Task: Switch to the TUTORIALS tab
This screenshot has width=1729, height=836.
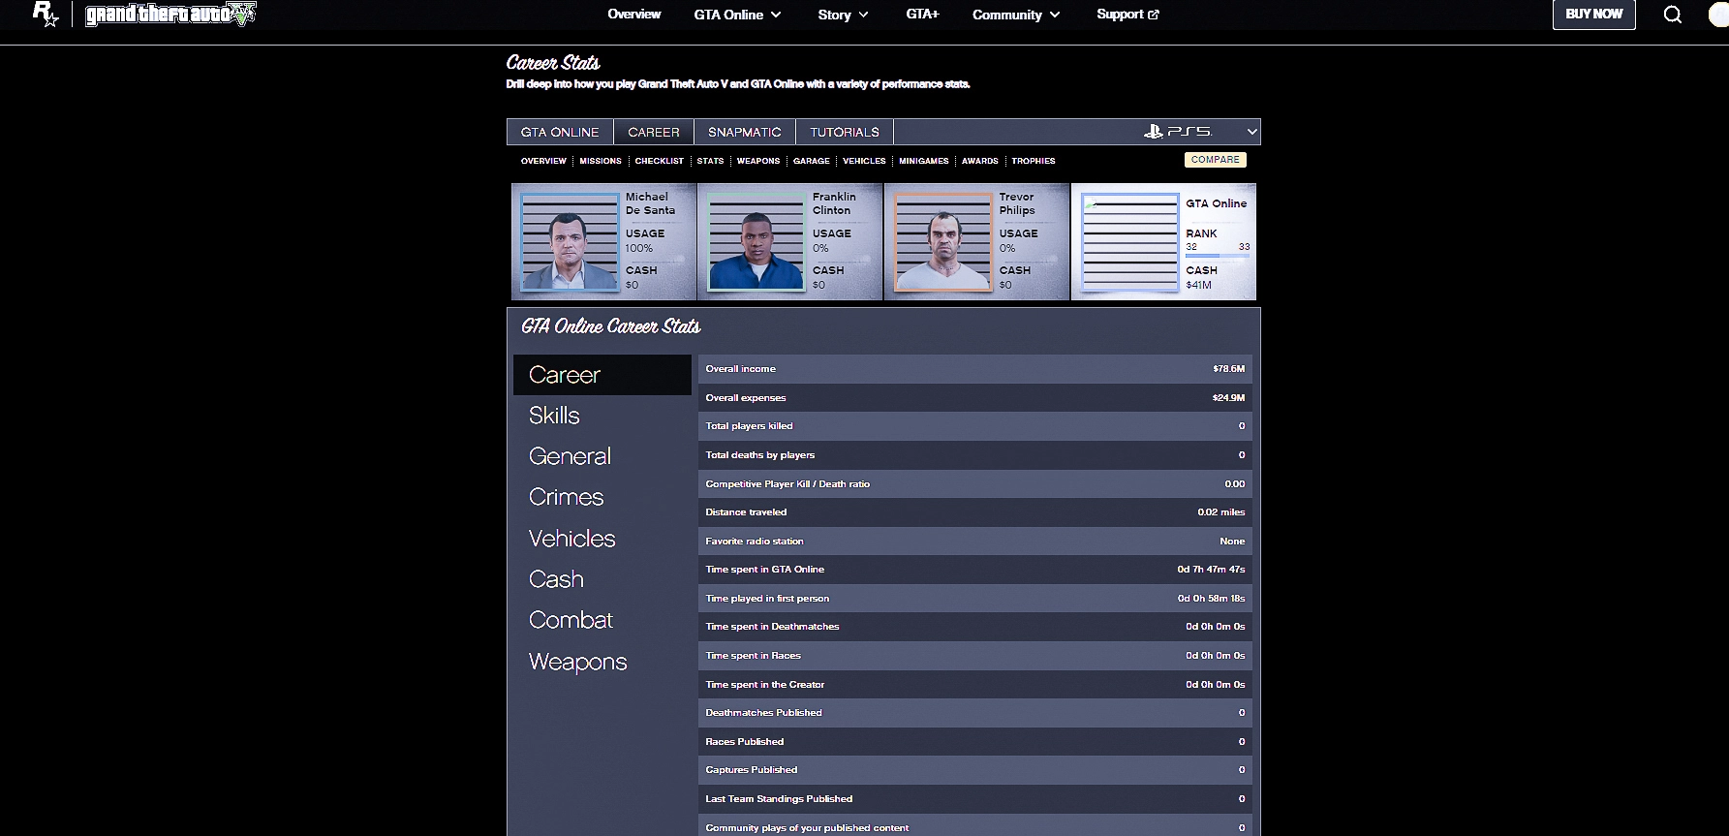Action: click(844, 132)
